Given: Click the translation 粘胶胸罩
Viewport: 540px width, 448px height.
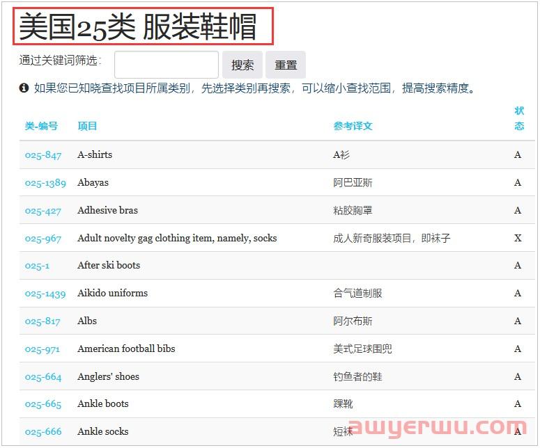Looking at the screenshot, I should (353, 210).
